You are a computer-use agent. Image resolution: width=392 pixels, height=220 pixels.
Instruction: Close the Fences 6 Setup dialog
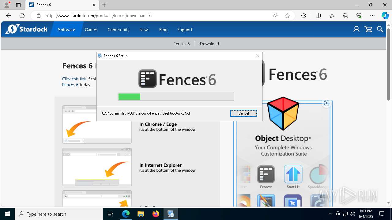[x=258, y=56]
